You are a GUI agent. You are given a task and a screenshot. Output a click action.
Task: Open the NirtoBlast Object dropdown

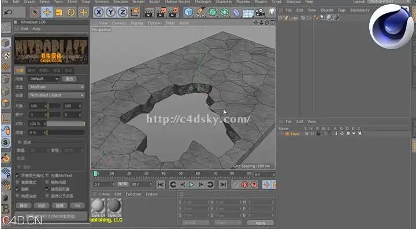(x=56, y=95)
